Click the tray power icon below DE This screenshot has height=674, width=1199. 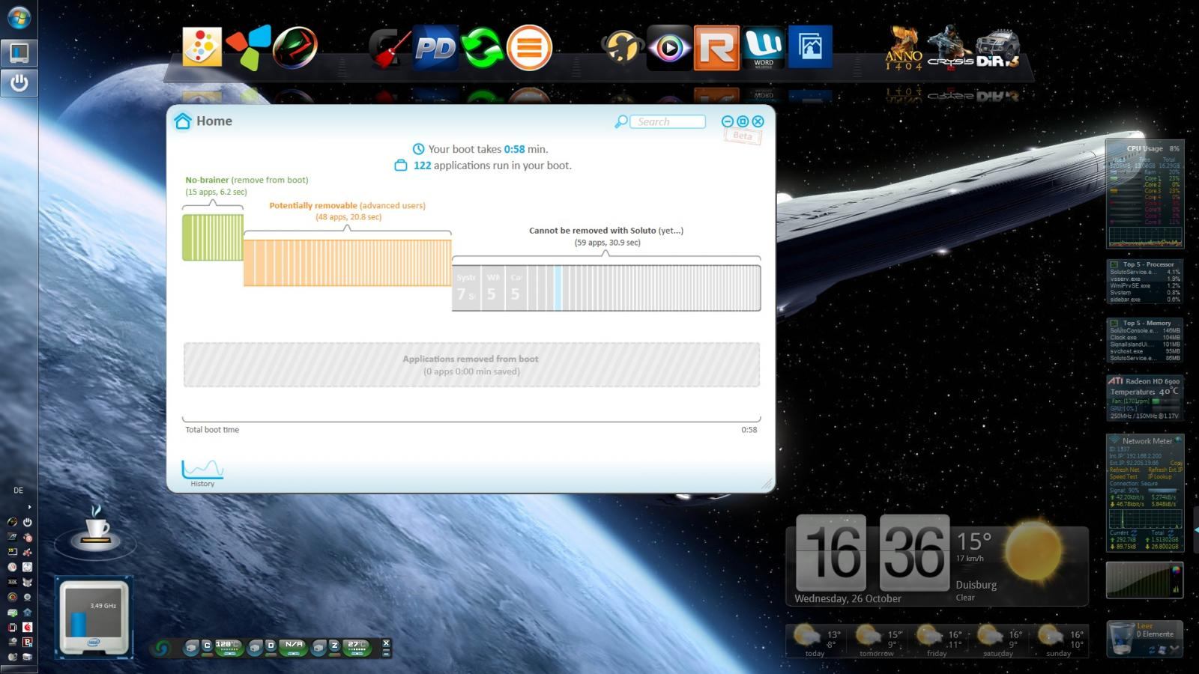pyautogui.click(x=27, y=522)
